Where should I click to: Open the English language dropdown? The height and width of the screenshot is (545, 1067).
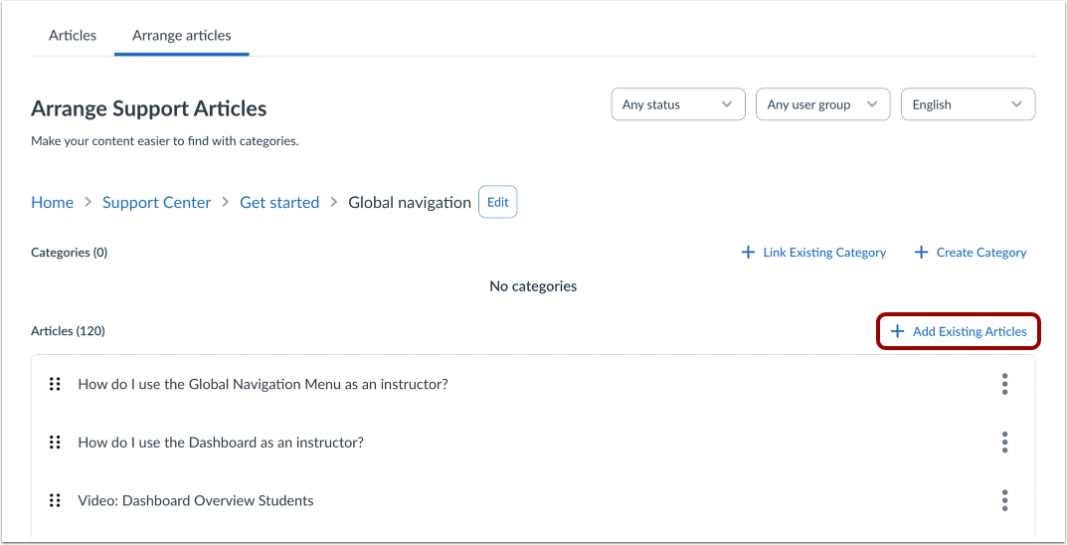(x=968, y=104)
